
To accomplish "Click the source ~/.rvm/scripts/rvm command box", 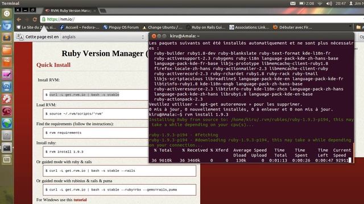I will coord(96,114).
